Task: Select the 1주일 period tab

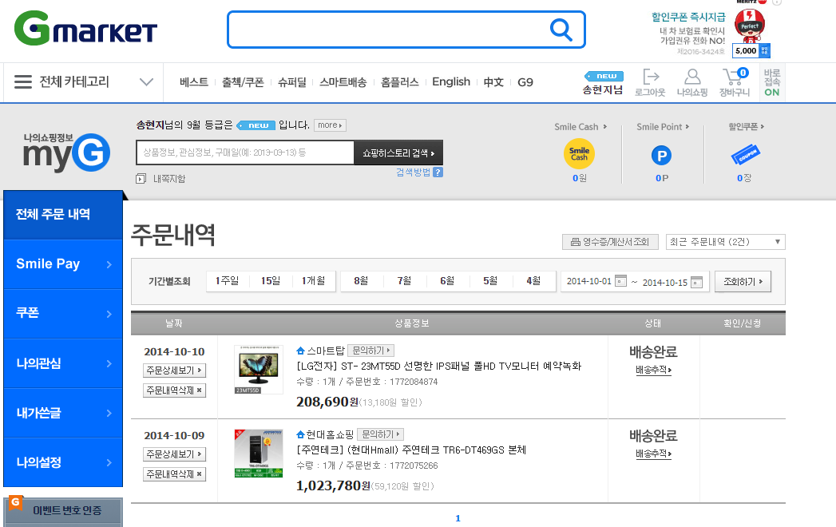Action: click(227, 281)
